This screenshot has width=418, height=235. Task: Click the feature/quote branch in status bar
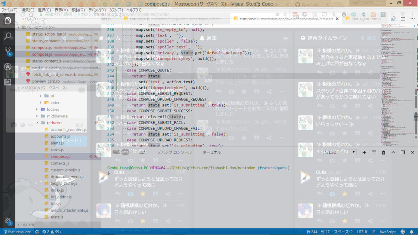tap(18, 232)
